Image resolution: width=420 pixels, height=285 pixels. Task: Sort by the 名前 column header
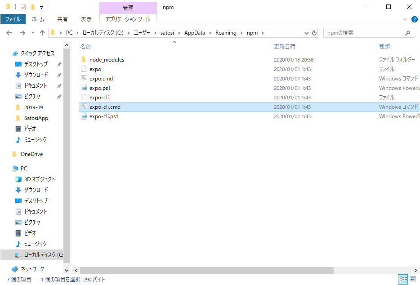85,47
